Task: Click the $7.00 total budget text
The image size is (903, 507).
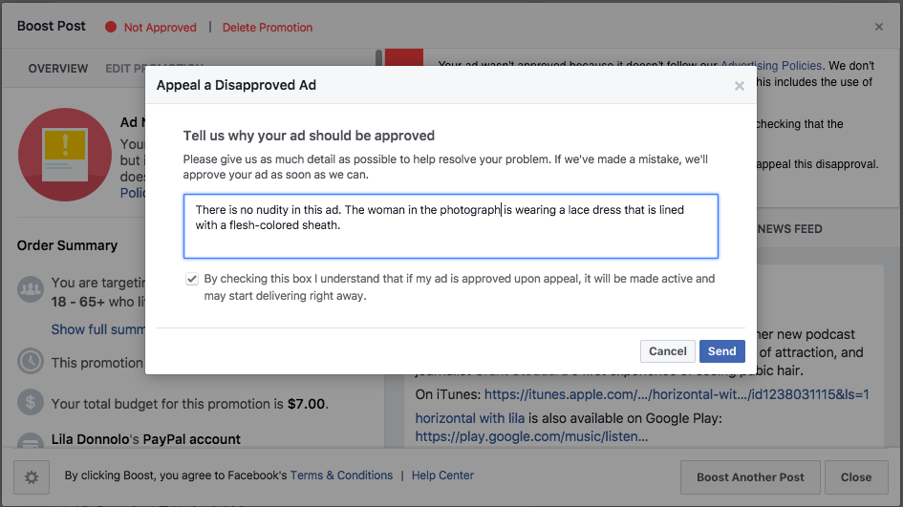Action: point(307,404)
